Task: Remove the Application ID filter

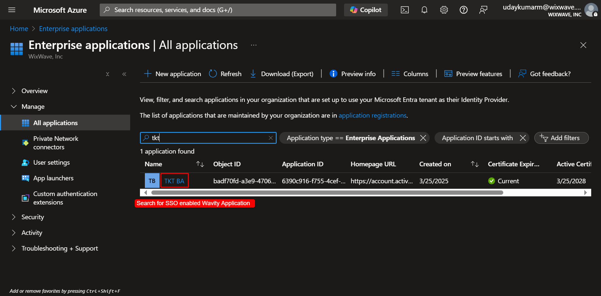Action: coord(523,138)
